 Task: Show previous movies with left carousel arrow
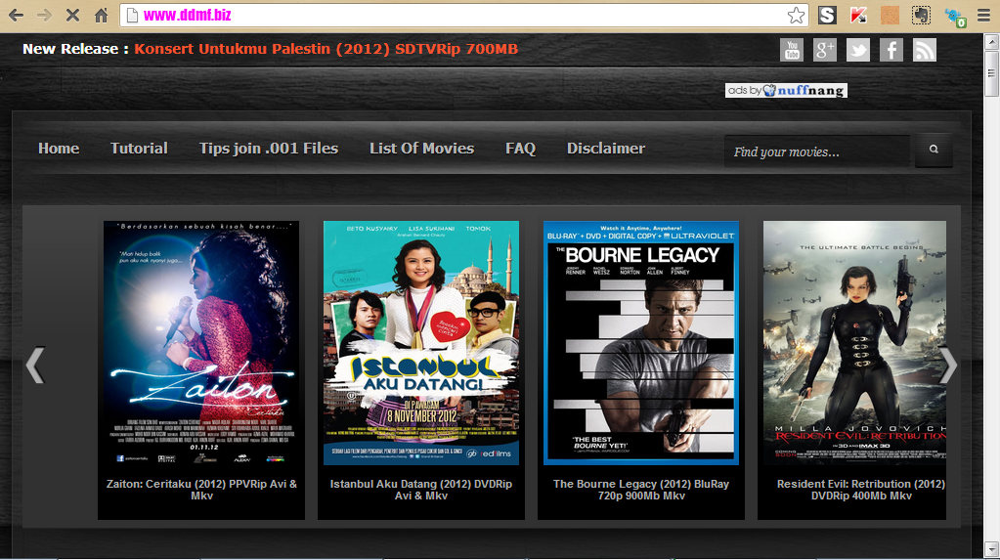[35, 366]
